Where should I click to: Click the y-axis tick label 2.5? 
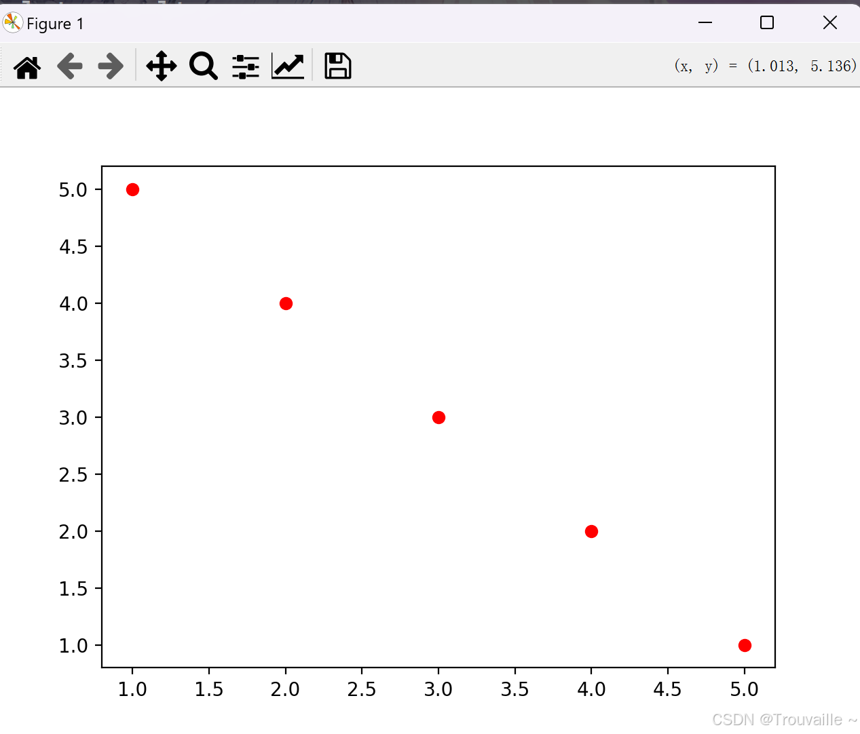73,475
